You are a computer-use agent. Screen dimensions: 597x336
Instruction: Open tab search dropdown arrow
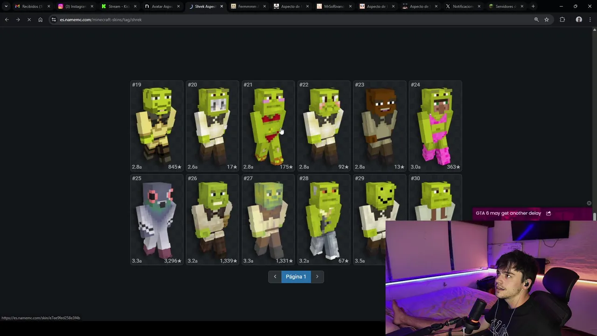(6, 7)
